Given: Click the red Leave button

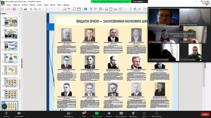Looking at the screenshot, I should (x=205, y=114).
